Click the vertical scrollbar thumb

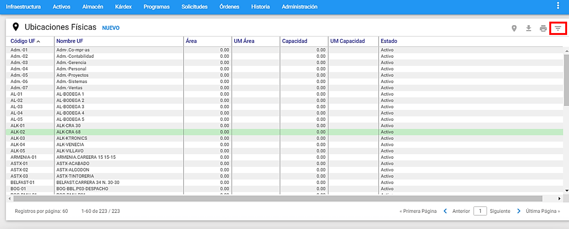(x=566, y=79)
